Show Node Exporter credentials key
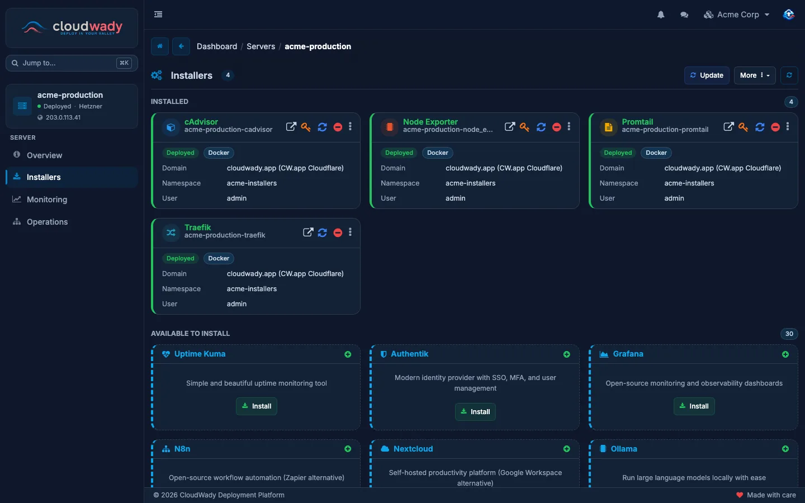This screenshot has width=805, height=503. 524,127
